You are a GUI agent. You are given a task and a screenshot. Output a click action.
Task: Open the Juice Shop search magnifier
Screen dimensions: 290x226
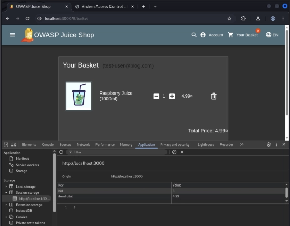(x=194, y=35)
